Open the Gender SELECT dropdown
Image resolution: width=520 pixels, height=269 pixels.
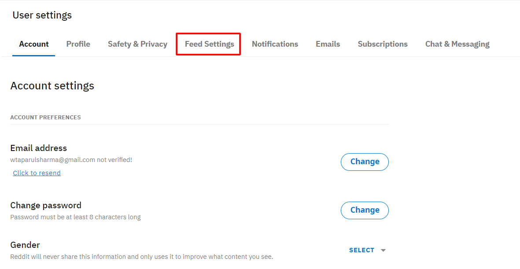coord(362,250)
